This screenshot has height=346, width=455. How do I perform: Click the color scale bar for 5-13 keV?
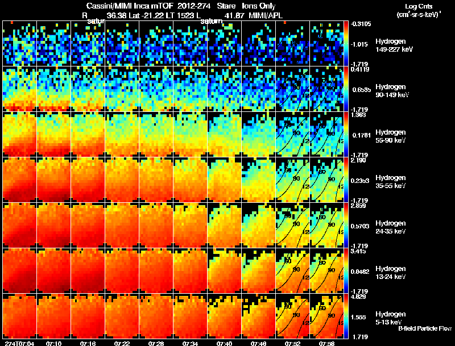click(x=346, y=316)
